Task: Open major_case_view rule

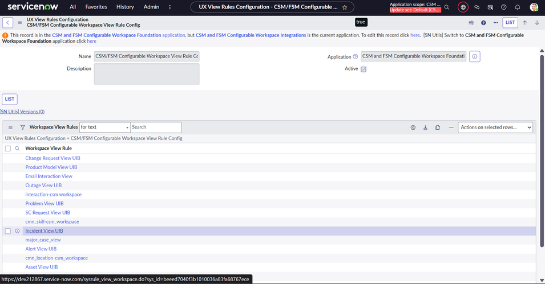Action: click(43, 240)
